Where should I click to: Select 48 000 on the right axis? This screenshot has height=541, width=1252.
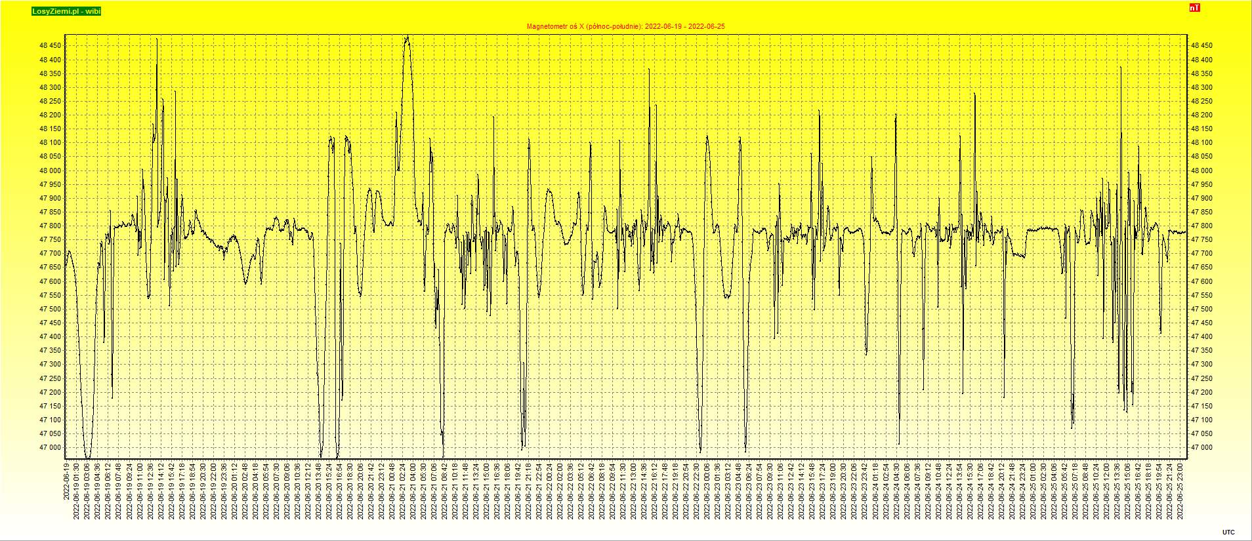[1201, 170]
